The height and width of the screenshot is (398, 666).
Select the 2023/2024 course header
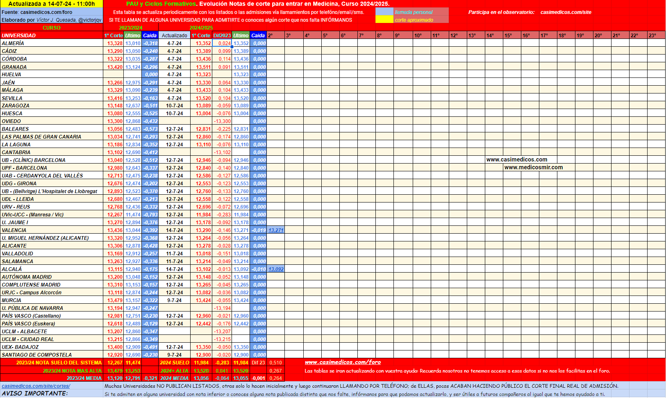coord(131,28)
